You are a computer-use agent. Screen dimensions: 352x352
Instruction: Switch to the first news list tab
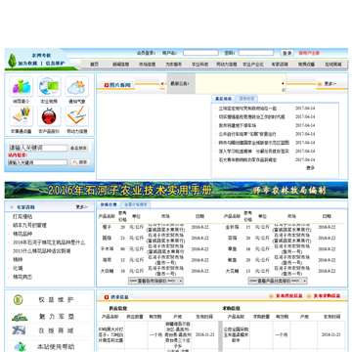(x=223, y=99)
